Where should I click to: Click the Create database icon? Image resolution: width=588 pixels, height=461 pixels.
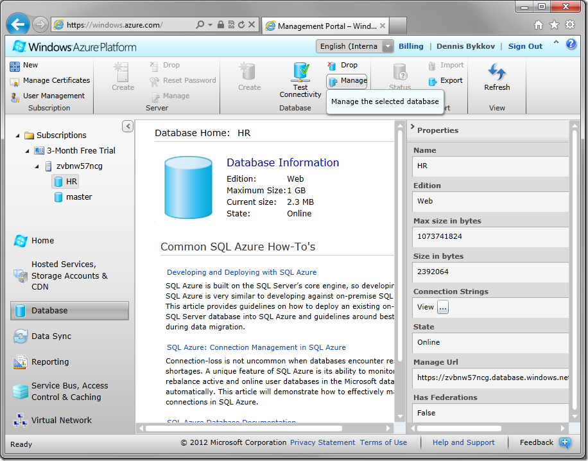[x=247, y=71]
